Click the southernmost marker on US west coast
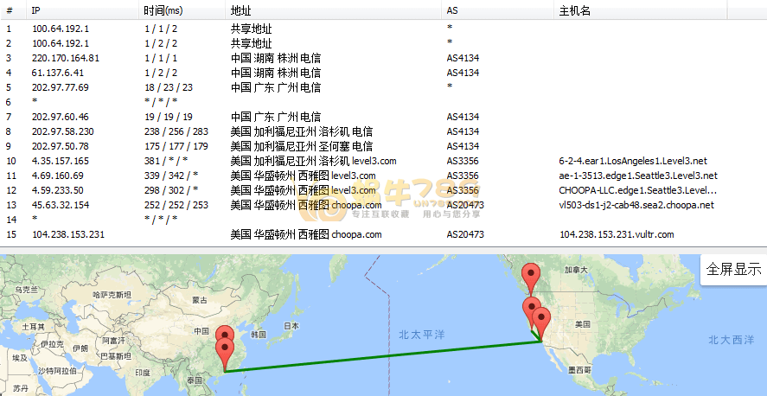Viewport: 767px width, 396px height. pyautogui.click(x=542, y=320)
